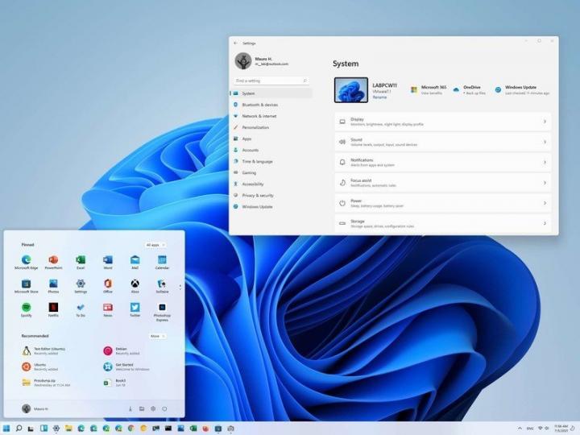
Task: Open the Spotify pinned app
Action: [x=26, y=308]
